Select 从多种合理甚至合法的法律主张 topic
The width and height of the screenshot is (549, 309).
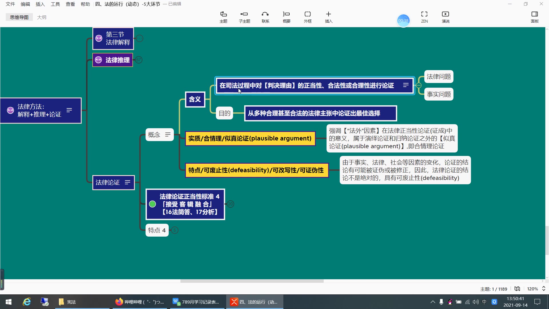coord(320,113)
